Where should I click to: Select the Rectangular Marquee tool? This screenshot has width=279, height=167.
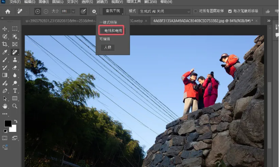[15, 28]
